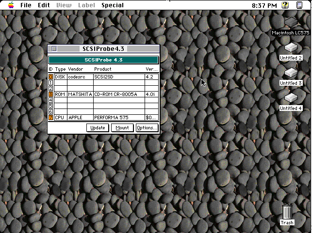Click SCSI ID 7 indicator

point(51,117)
